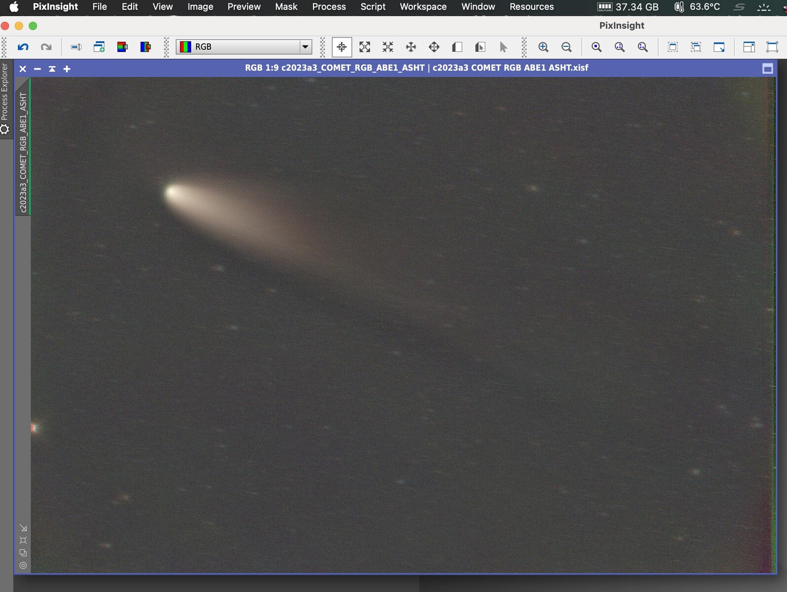Click the magnifier with three dots
This screenshot has width=787, height=592.
tap(643, 47)
